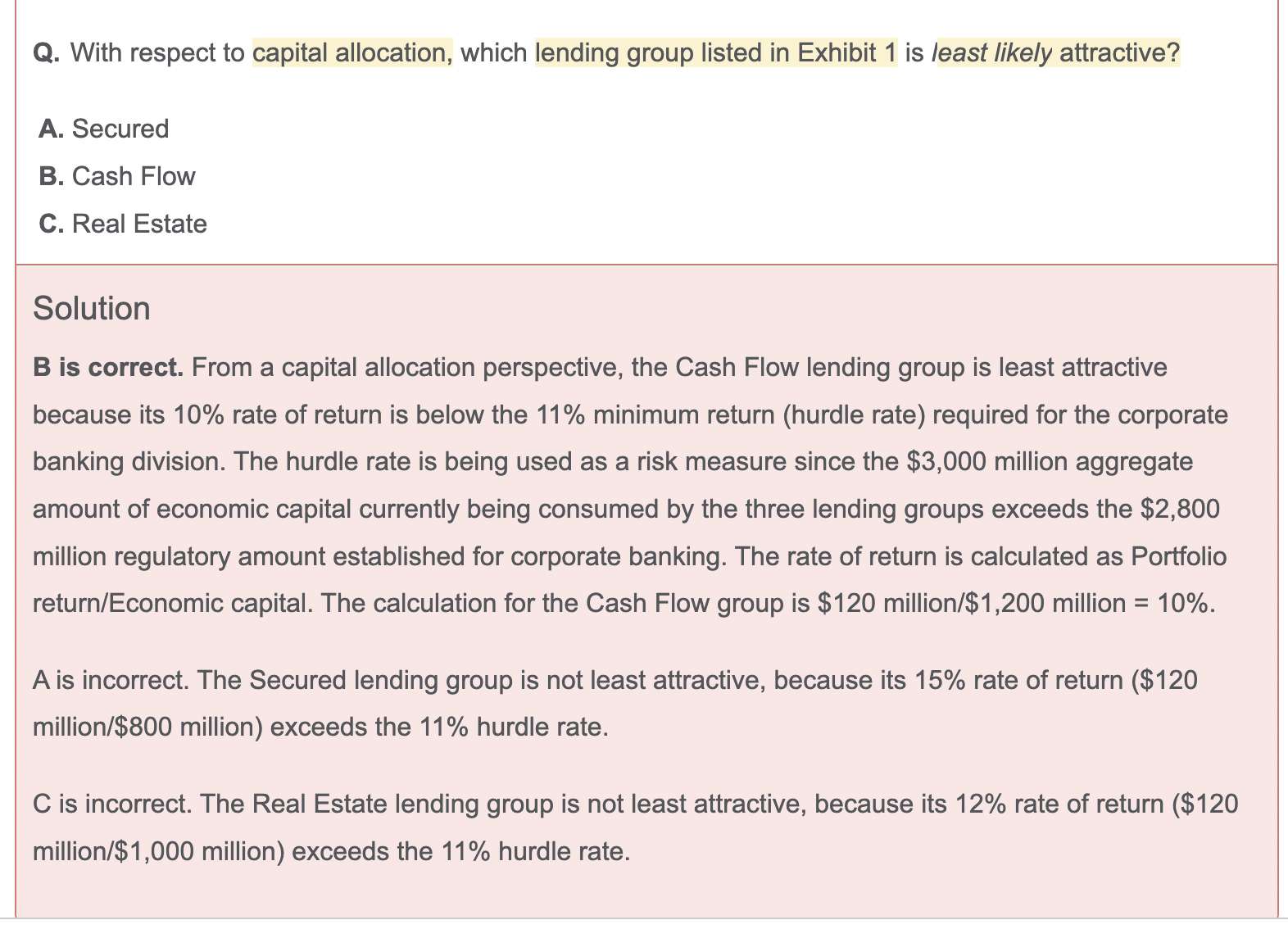Viewport: 1288px width, 929px height.
Task: Click highlighted "lending group listed in Exhibit 1"
Action: click(x=715, y=52)
